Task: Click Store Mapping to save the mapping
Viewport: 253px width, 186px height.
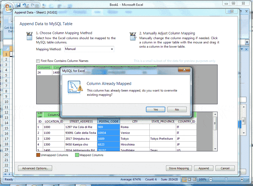Action: [x=179, y=168]
